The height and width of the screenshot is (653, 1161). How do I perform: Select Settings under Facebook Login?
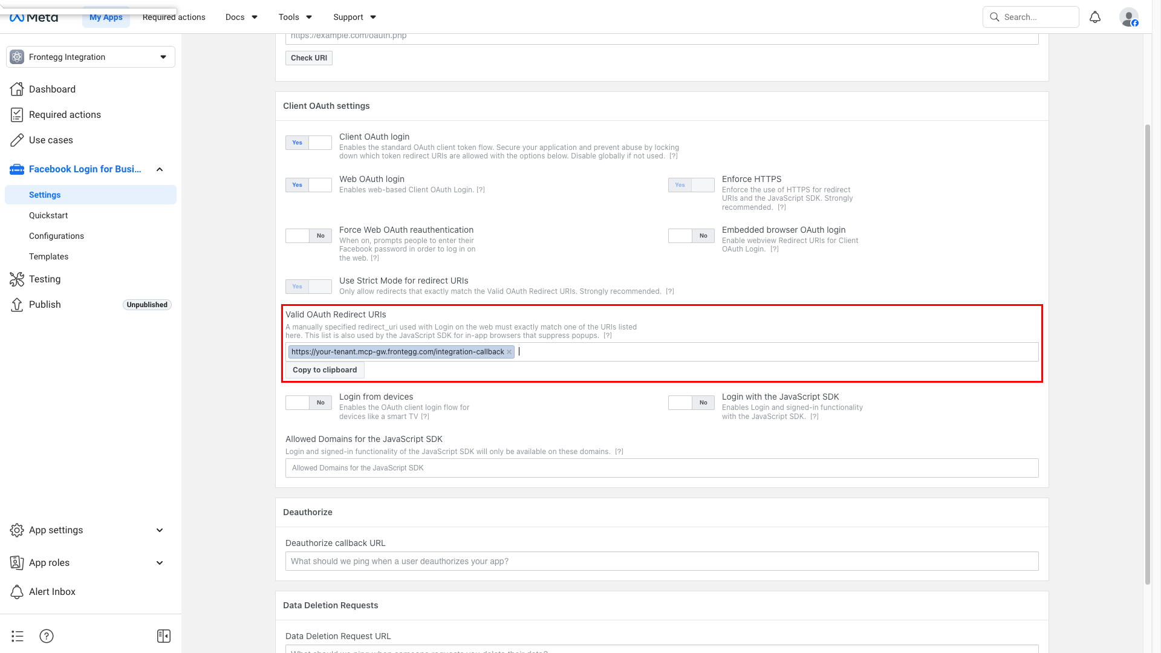[91, 195]
